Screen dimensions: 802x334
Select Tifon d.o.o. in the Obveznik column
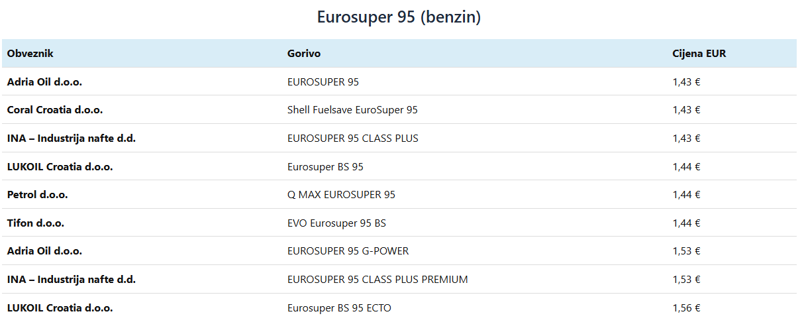pyautogui.click(x=36, y=223)
